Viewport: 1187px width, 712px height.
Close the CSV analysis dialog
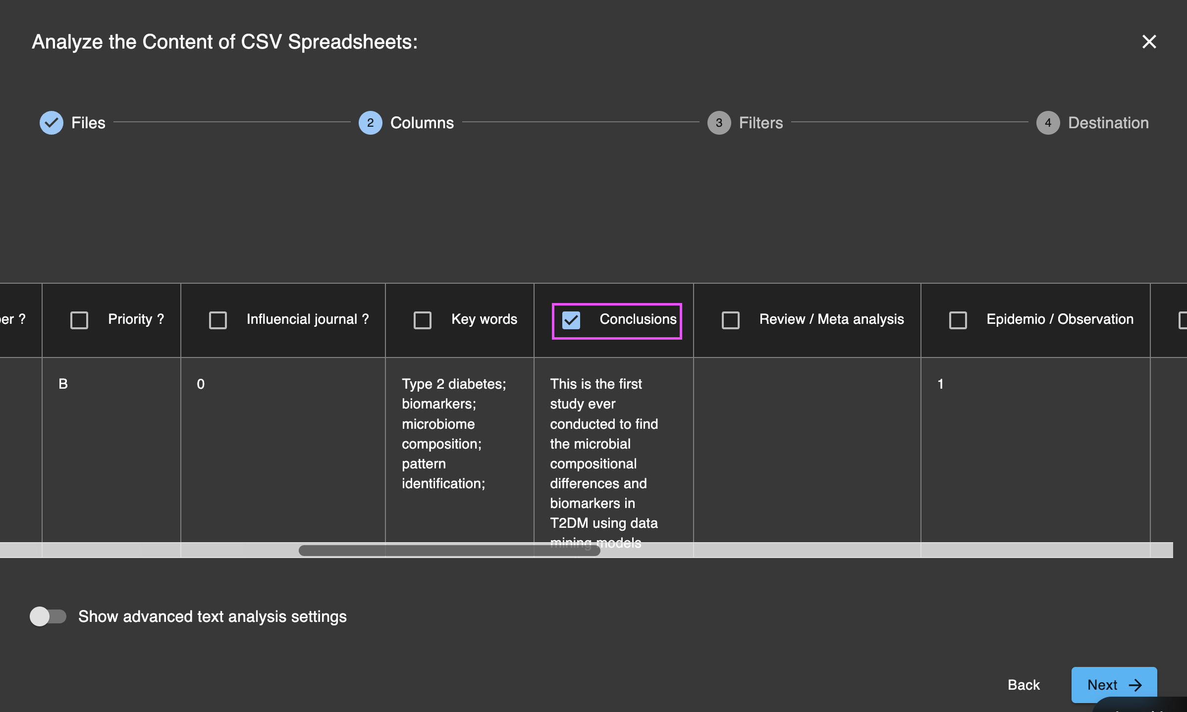coord(1149,42)
